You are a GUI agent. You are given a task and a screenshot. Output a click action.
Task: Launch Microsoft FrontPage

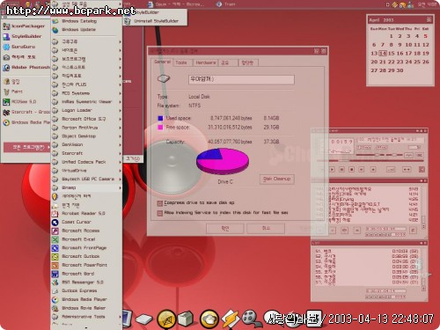(86, 248)
